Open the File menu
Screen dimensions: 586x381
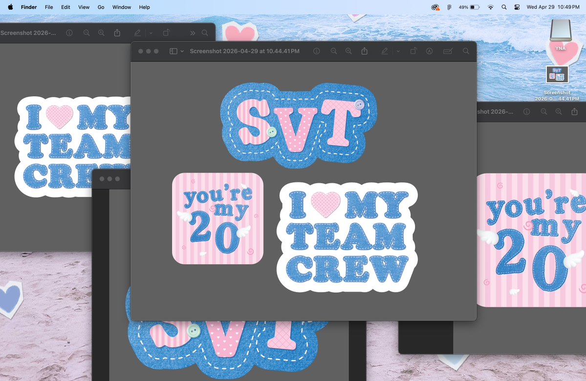[x=49, y=7]
